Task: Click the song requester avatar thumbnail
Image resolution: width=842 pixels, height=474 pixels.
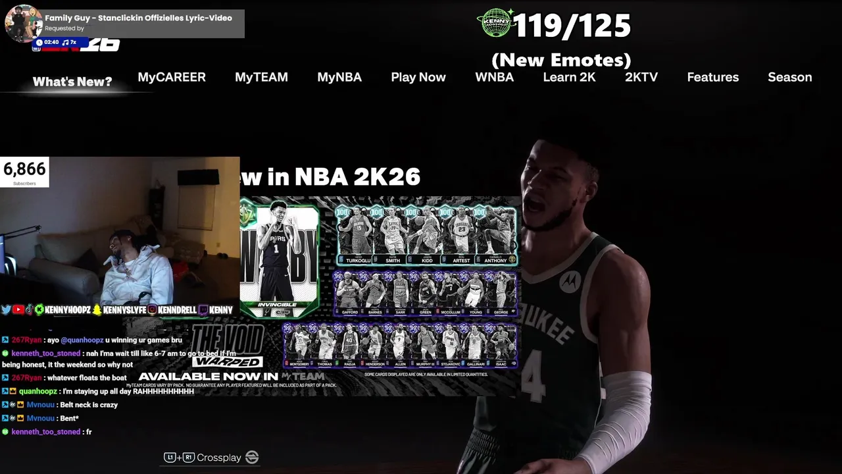Action: pyautogui.click(x=24, y=23)
